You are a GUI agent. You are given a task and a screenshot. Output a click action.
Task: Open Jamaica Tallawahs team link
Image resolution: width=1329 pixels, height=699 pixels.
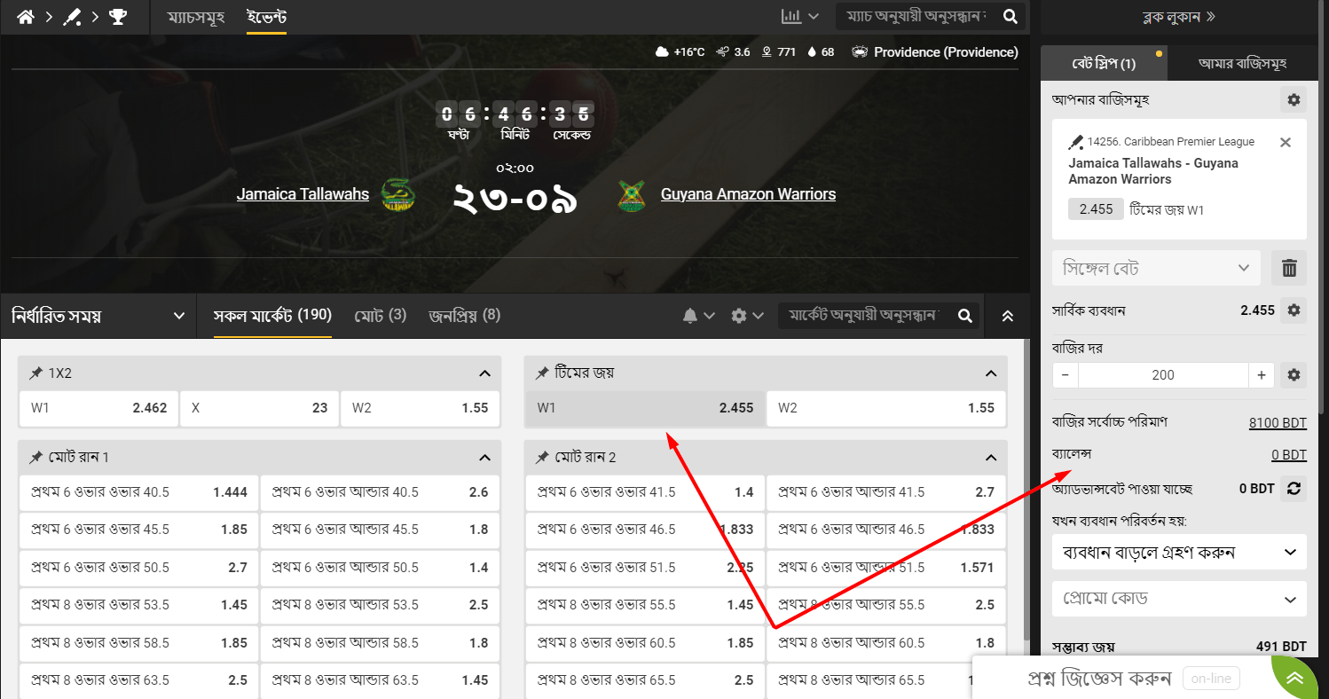point(303,193)
